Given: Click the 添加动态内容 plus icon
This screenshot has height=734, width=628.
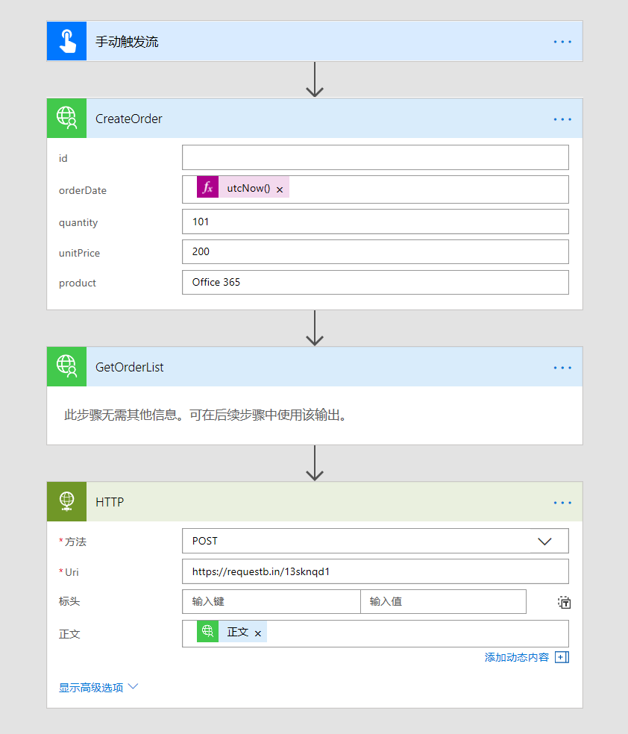Looking at the screenshot, I should click(562, 657).
